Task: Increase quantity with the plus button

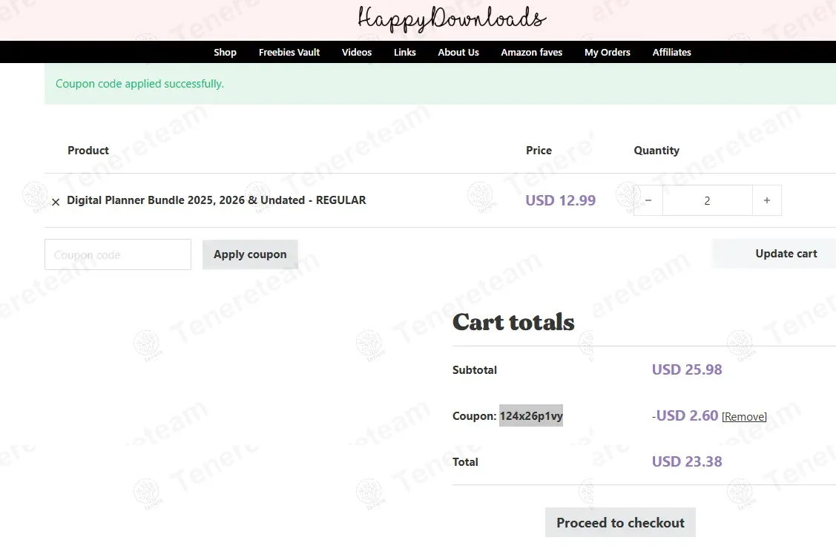Action: [x=767, y=200]
